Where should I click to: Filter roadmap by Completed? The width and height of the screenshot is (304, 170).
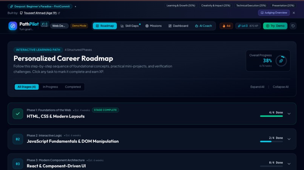coord(73,87)
